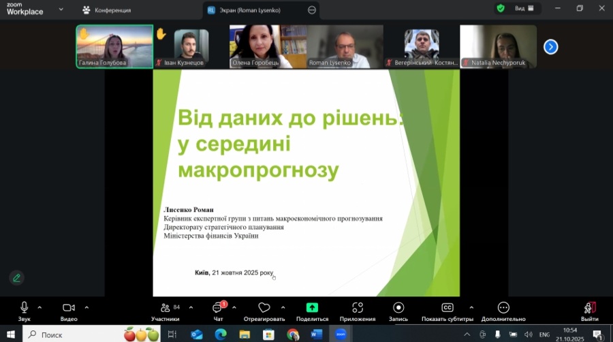The width and height of the screenshot is (613, 342).
Task: Open the Чат chat panel
Action: [218, 308]
